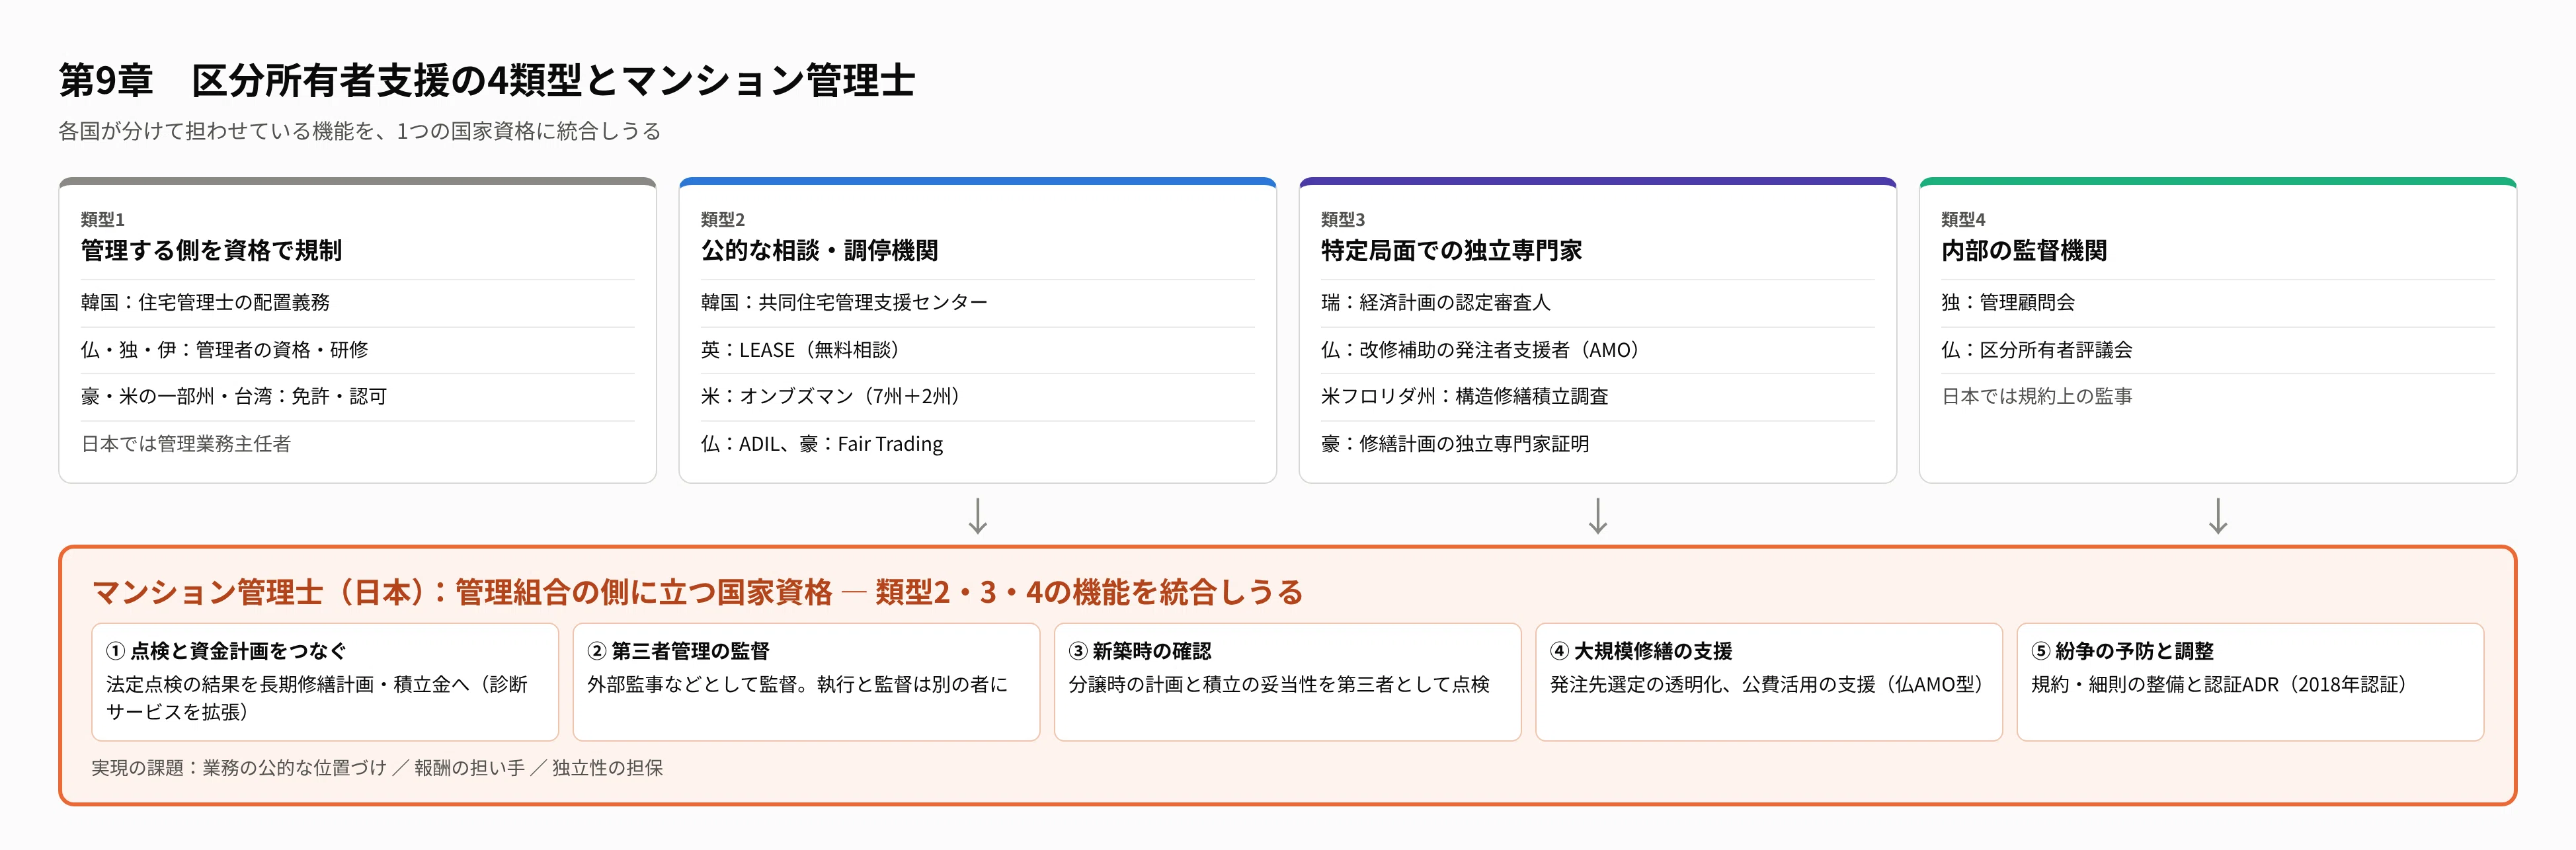Viewport: 2576px width, 850px height.
Task: Click the row 仏：区分所有者評議会
Action: pos(2217,350)
